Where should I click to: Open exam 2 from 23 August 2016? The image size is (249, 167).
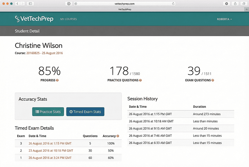(x=51, y=150)
